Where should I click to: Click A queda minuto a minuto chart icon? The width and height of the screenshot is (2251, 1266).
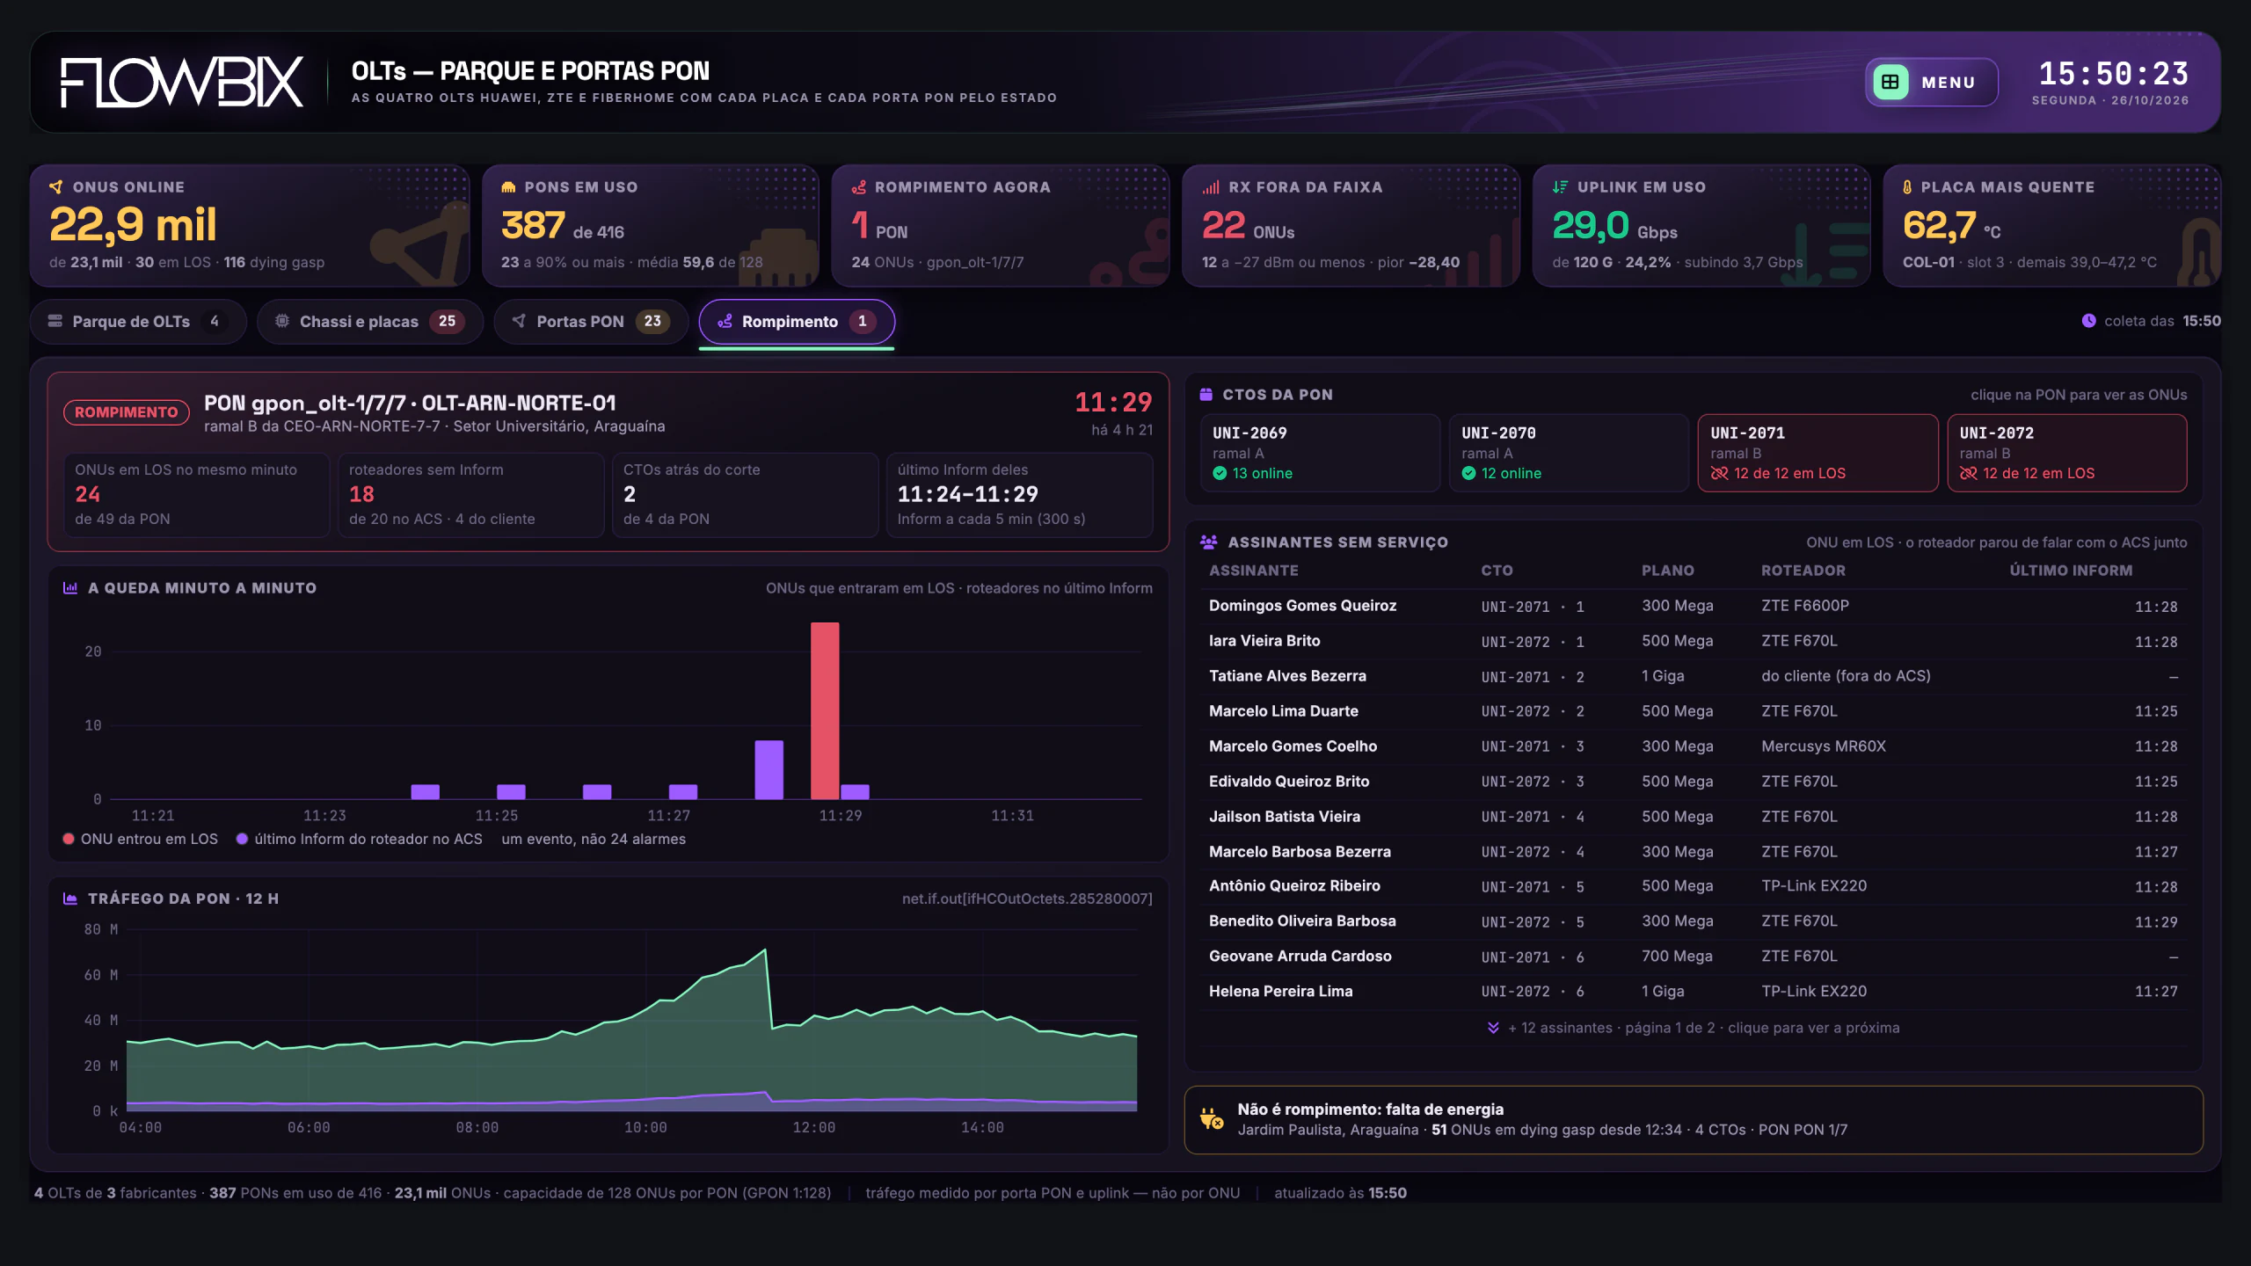click(70, 588)
